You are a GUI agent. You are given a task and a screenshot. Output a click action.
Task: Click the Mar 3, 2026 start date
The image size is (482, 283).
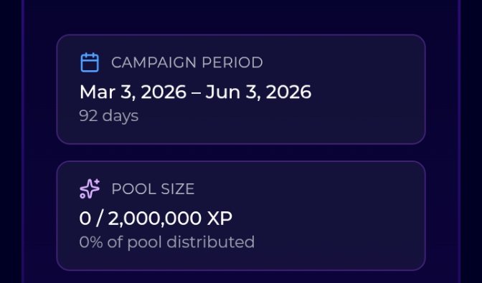(133, 92)
